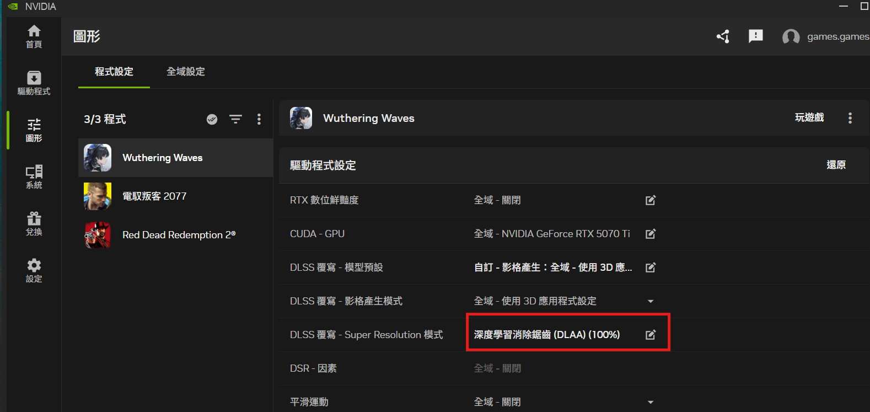Expand DLSS 影格產生模式 dropdown
Image resolution: width=870 pixels, height=412 pixels.
click(651, 301)
